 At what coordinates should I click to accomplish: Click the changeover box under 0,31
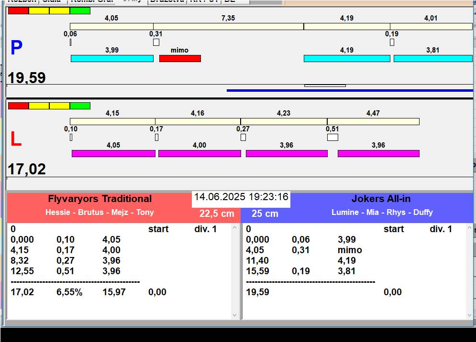pos(156,43)
